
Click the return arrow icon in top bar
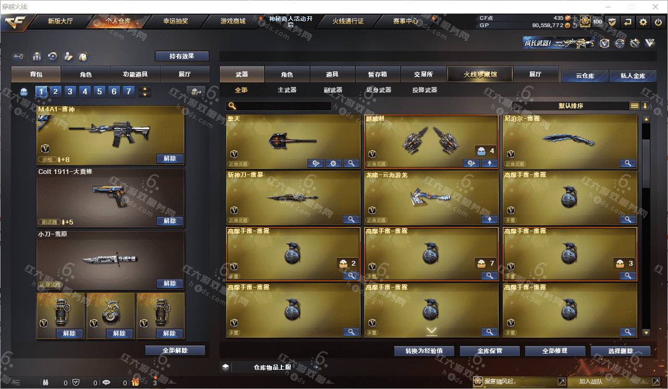628,22
